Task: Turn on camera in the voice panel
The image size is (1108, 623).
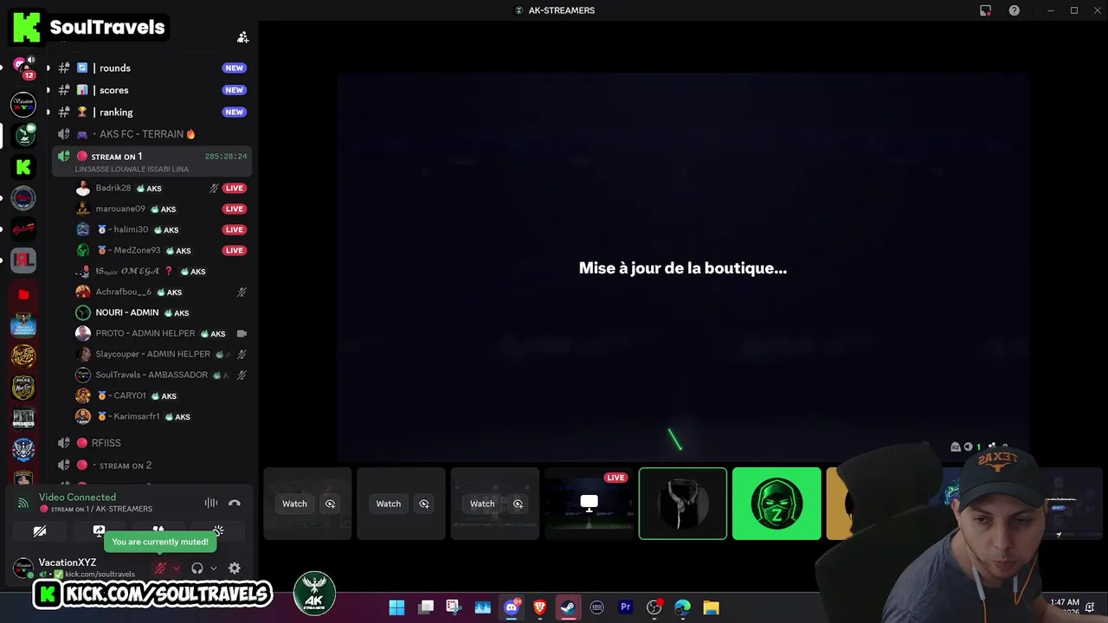Action: coord(40,531)
